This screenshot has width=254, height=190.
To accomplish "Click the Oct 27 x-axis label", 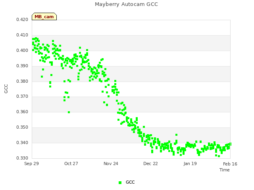I will point(71,163).
